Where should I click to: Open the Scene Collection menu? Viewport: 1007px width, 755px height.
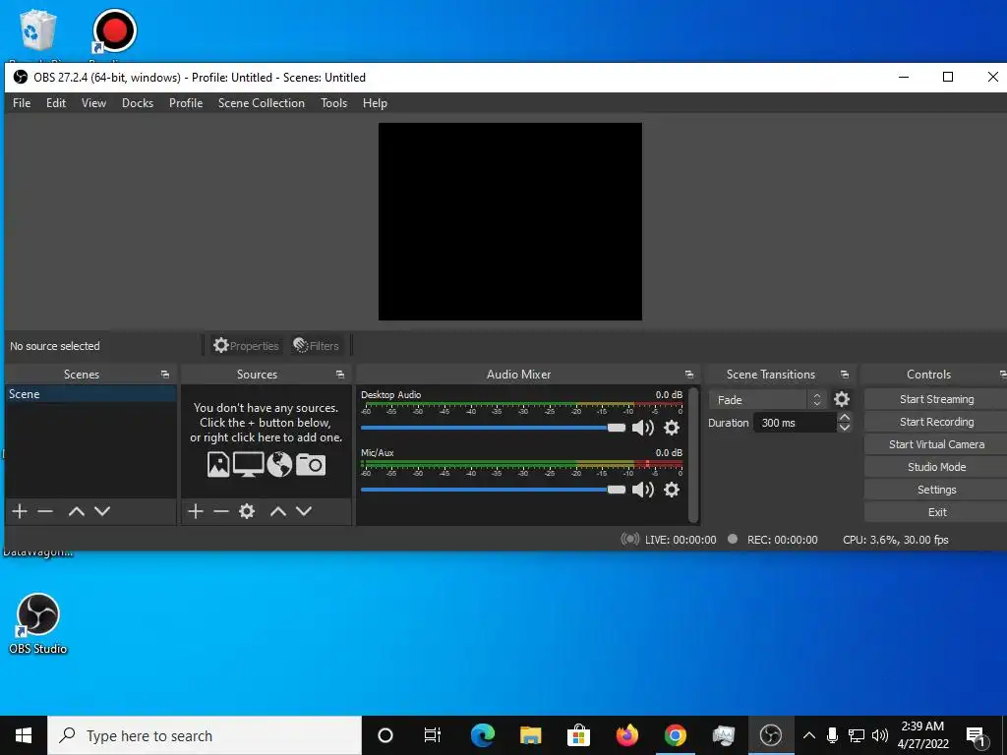click(x=262, y=103)
